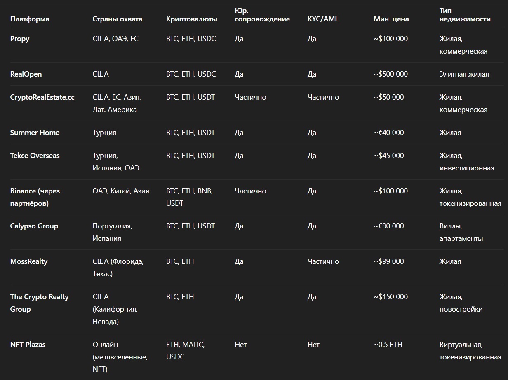This screenshot has width=508, height=380.
Task: Click the Страны охвата column header
Action: point(117,19)
